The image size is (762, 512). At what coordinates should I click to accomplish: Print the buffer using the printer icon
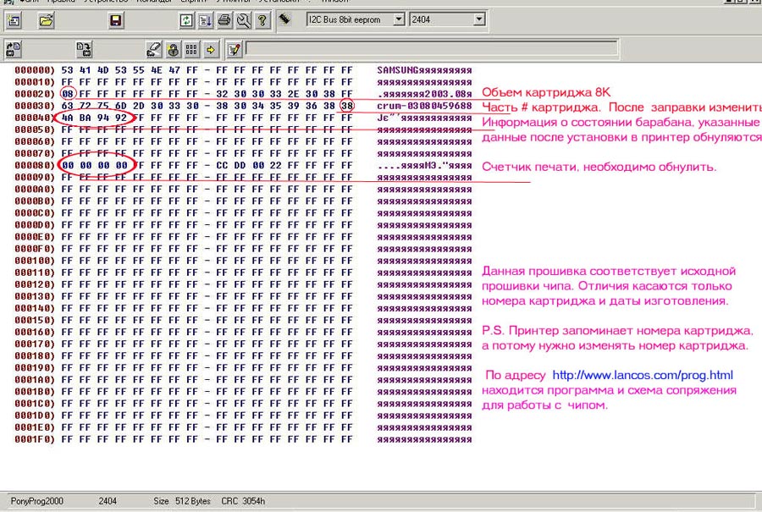coord(224,20)
